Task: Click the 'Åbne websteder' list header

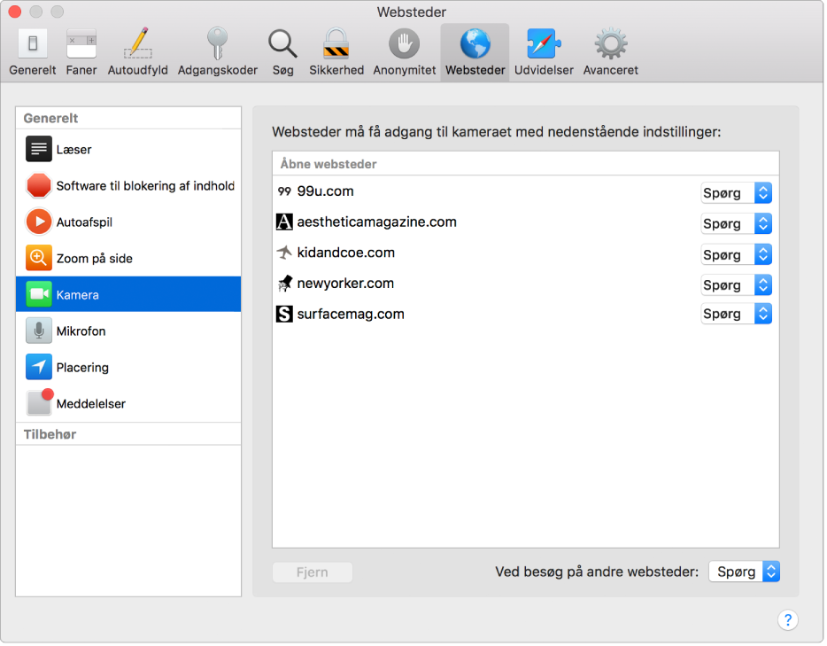Action: pyautogui.click(x=526, y=164)
